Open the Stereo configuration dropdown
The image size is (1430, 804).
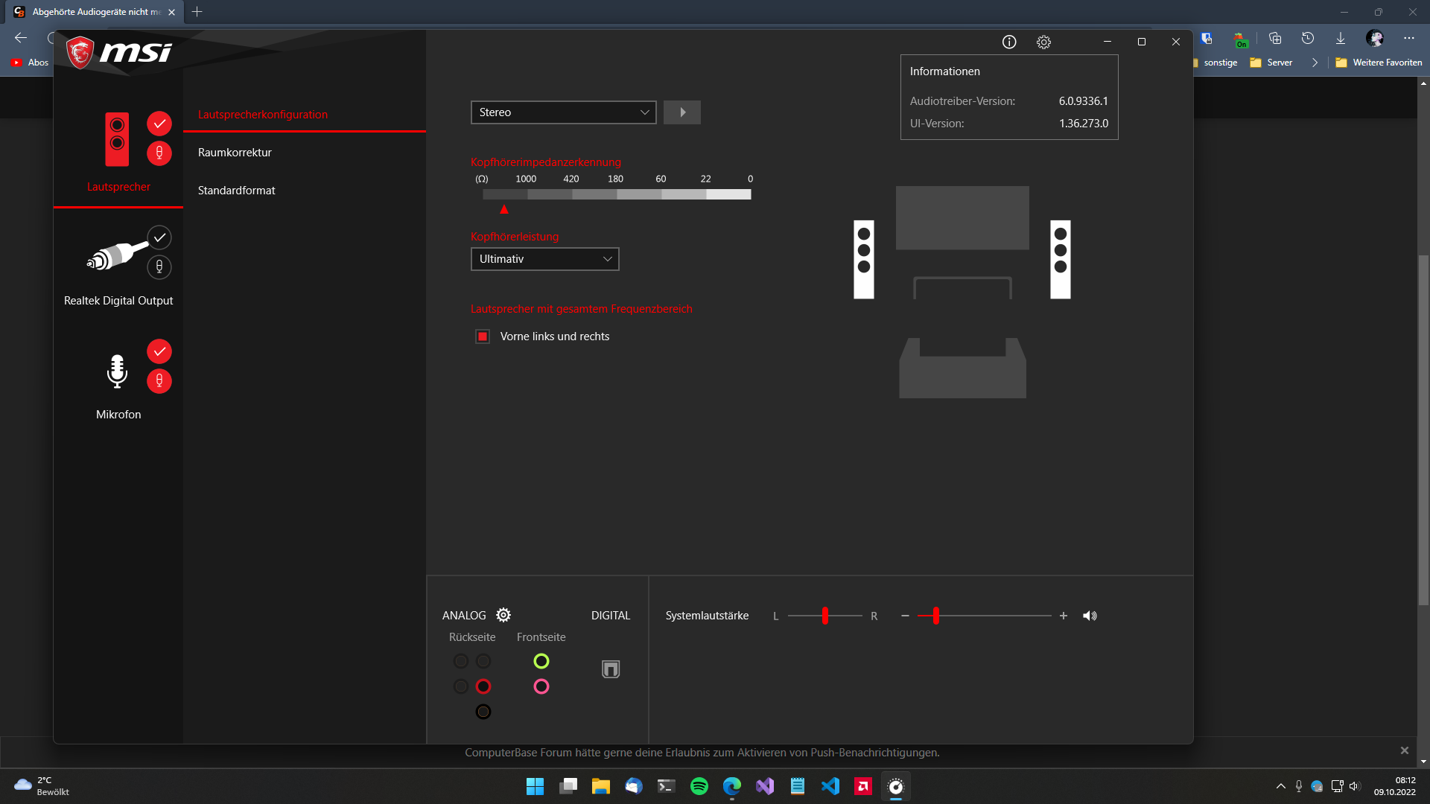pos(563,112)
